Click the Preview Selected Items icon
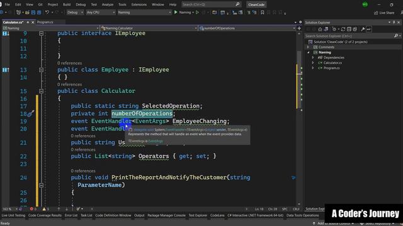This screenshot has width=403, height=226. [368, 30]
